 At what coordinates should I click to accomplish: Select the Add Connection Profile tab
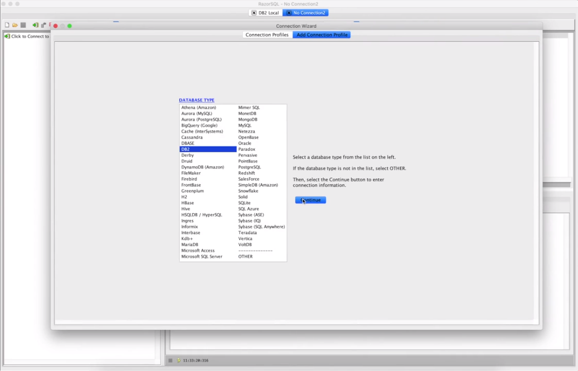322,35
